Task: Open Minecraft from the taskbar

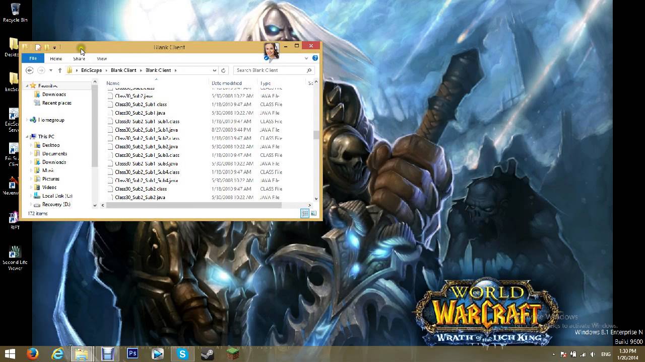Action: click(232, 354)
